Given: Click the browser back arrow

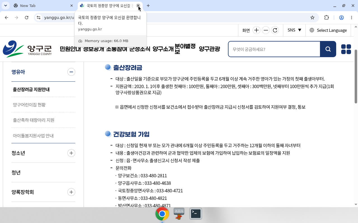Looking at the screenshot, I should (6, 18).
